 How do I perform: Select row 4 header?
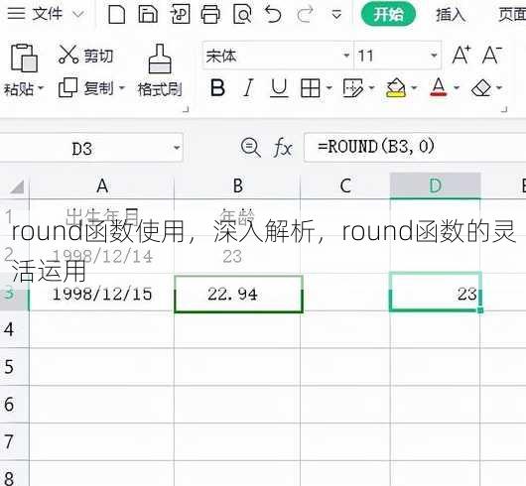[x=14, y=329]
